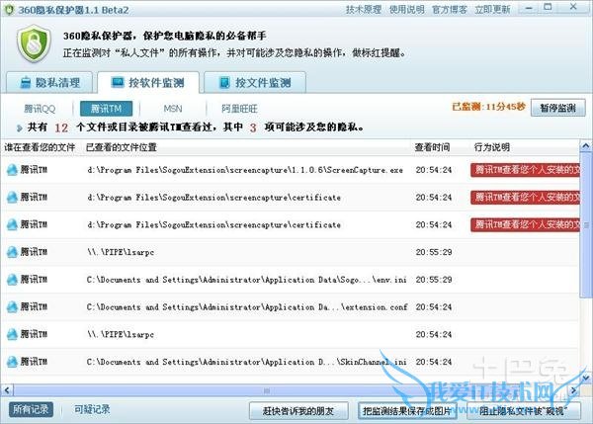
Task: Click the vertical scrollbar up arrow
Action: click(585, 145)
